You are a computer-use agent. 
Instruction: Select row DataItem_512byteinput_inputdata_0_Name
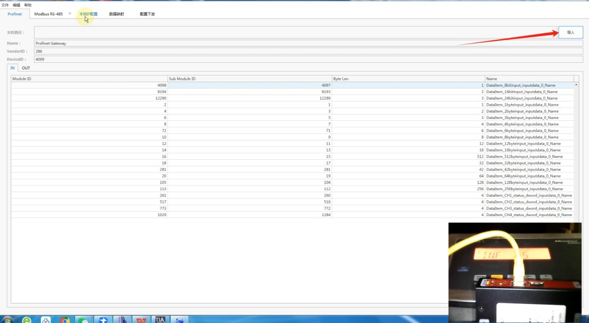pos(292,157)
